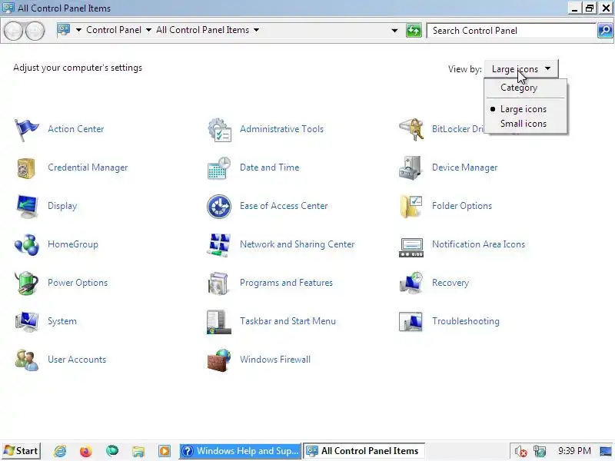The height and width of the screenshot is (461, 615).
Task: Open the Troubleshooting icon
Action: (x=411, y=322)
